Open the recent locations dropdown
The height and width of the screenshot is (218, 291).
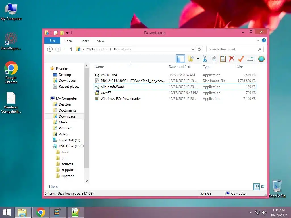pos(65,49)
